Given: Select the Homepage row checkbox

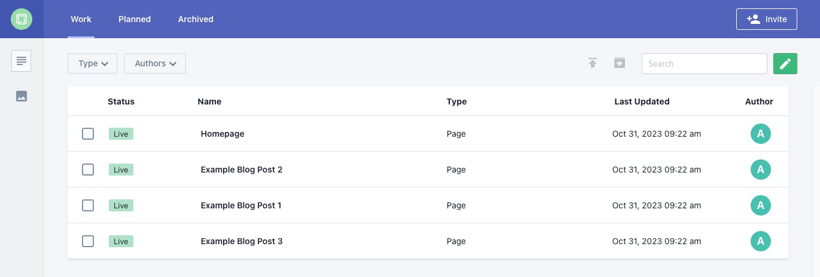Looking at the screenshot, I should pyautogui.click(x=88, y=134).
